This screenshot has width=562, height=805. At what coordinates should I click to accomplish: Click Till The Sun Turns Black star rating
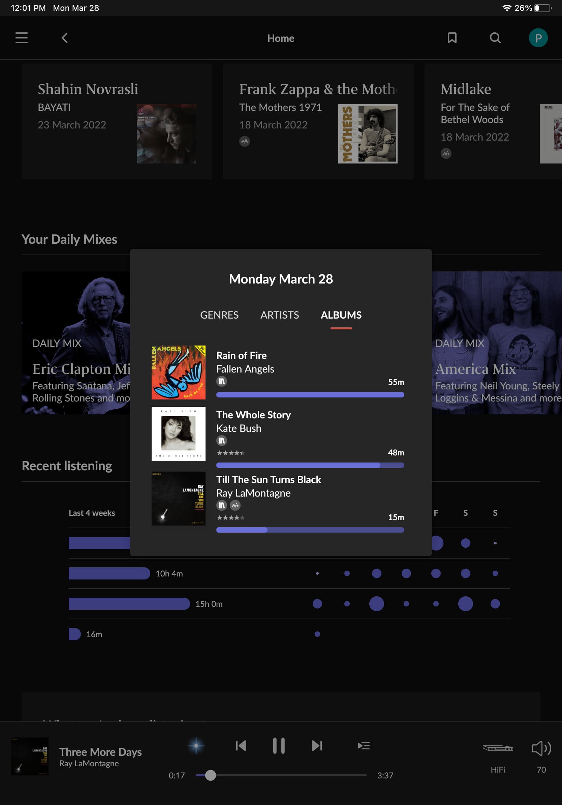point(230,517)
